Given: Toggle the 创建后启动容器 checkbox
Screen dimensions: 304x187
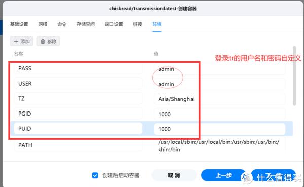Looking at the screenshot, I should 95,175.
